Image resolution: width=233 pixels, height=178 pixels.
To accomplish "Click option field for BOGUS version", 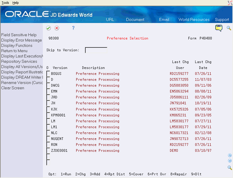I will pyautogui.click(x=48, y=74).
